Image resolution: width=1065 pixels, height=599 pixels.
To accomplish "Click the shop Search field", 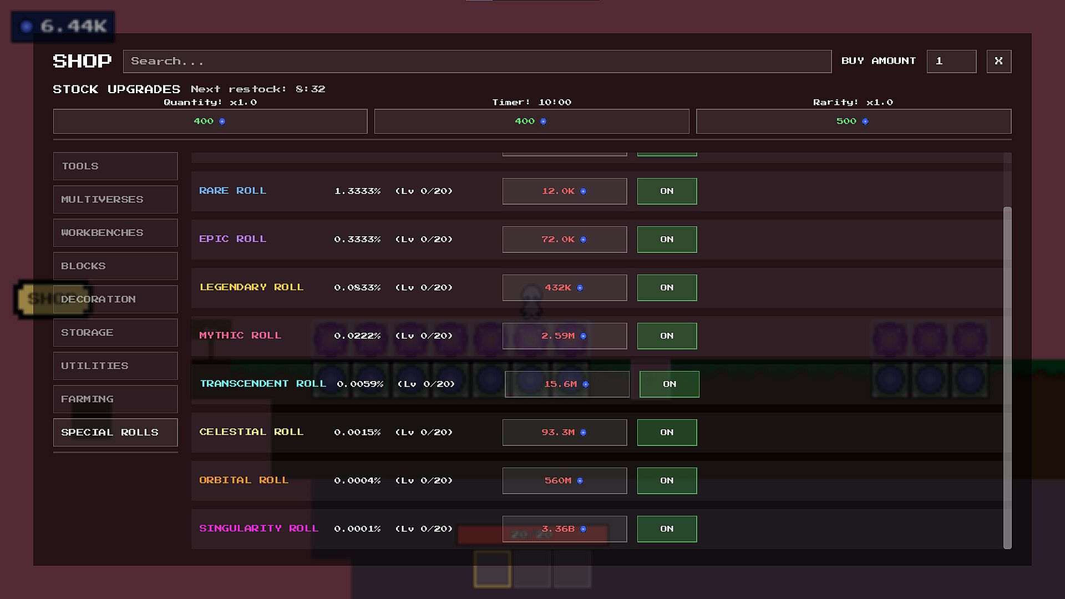I will (477, 61).
